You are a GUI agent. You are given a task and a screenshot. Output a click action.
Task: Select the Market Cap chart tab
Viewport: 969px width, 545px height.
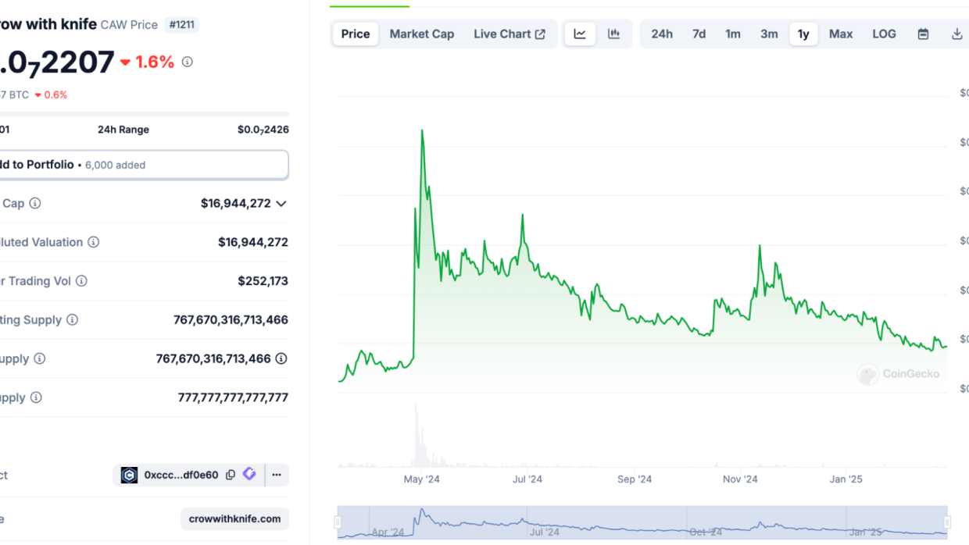(x=422, y=34)
